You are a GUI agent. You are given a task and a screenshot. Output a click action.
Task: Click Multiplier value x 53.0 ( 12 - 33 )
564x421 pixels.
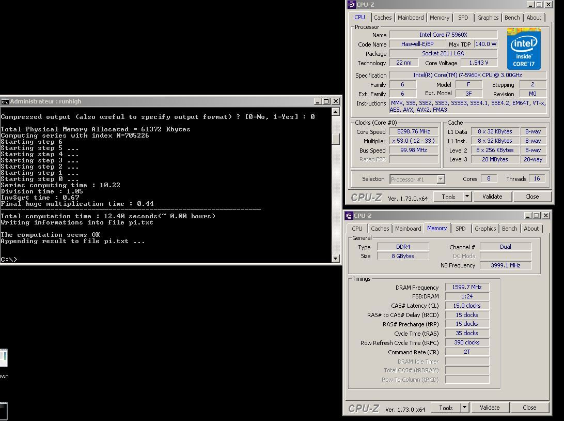pyautogui.click(x=414, y=141)
